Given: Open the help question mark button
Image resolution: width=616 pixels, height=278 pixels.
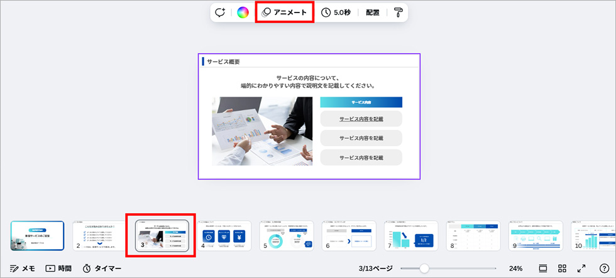Looking at the screenshot, I should (604, 269).
